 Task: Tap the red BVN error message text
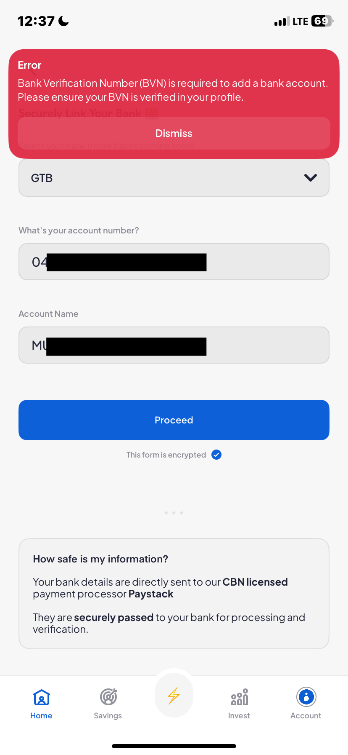tap(173, 90)
